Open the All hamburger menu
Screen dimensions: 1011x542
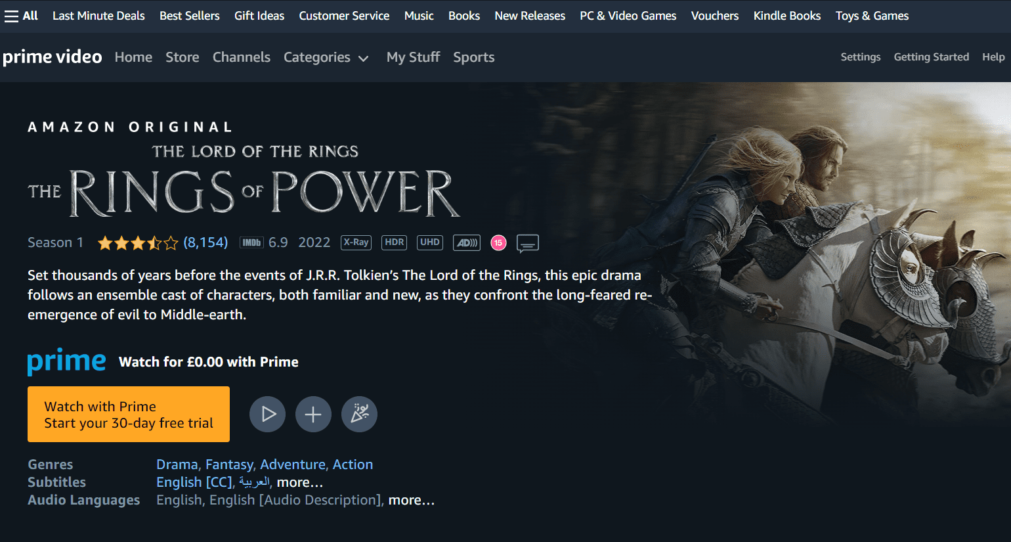pos(21,16)
